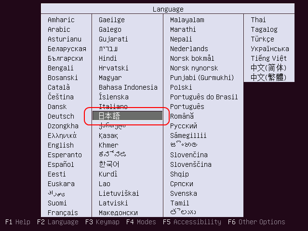Open F5 Accessibility options
Viewport: 308px width, 231px height.
pos(192,222)
